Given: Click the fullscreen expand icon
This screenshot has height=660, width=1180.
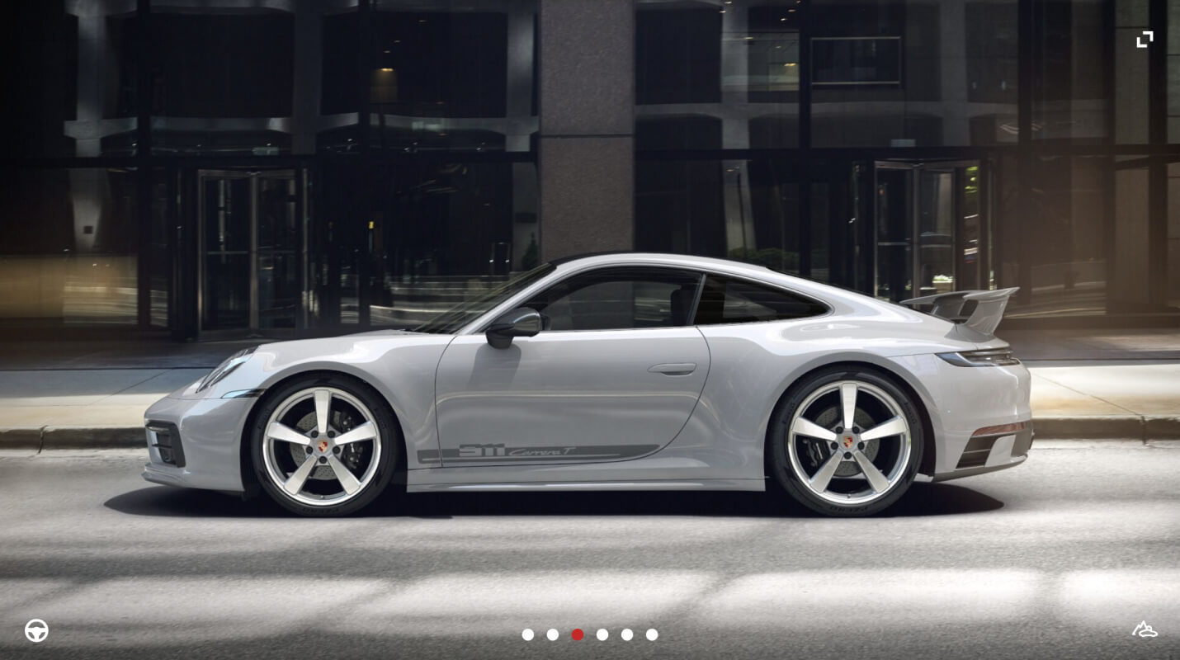Looking at the screenshot, I should tap(1145, 39).
